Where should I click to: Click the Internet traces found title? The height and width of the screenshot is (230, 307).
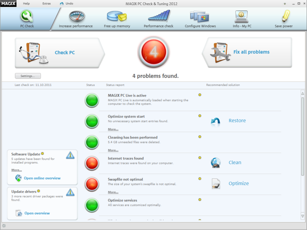126,158
